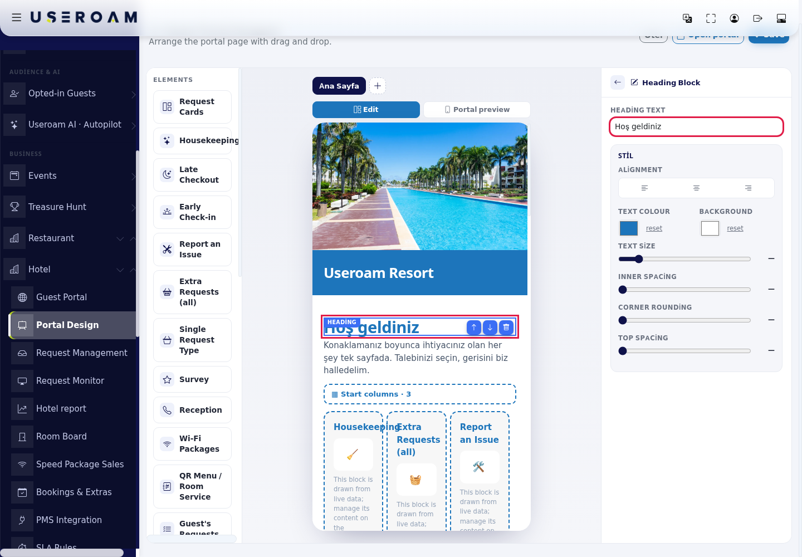The width and height of the screenshot is (802, 557).
Task: Add the Late Checkout element
Action: click(192, 175)
